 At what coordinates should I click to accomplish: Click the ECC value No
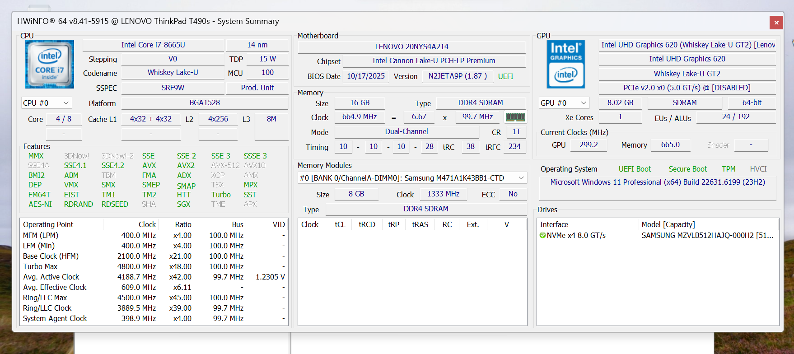pyautogui.click(x=513, y=194)
